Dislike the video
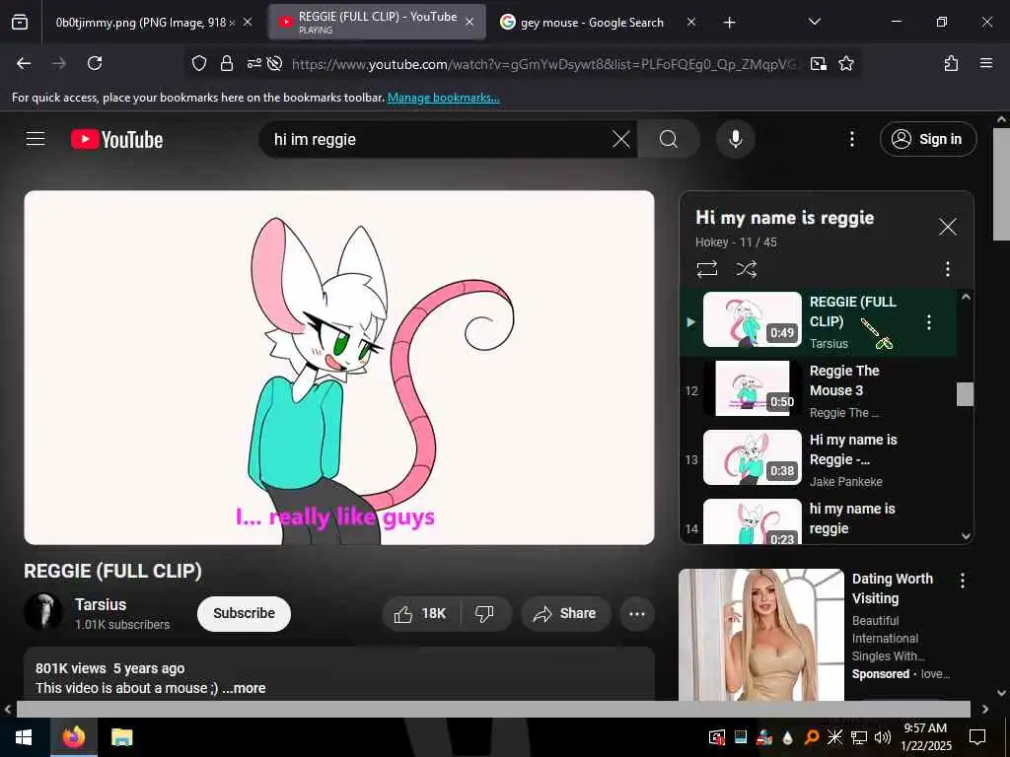This screenshot has width=1010, height=757. (x=485, y=613)
